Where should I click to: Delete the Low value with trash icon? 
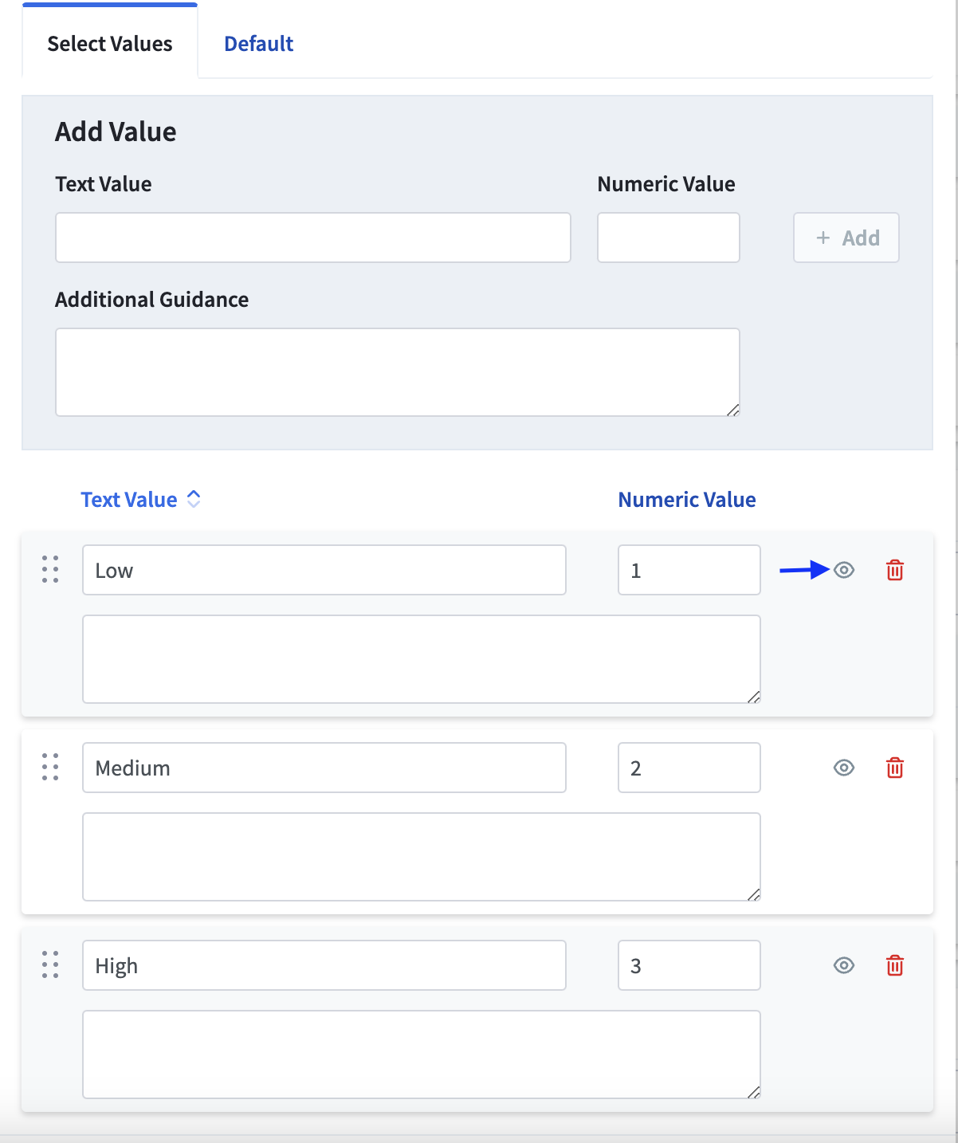[895, 570]
